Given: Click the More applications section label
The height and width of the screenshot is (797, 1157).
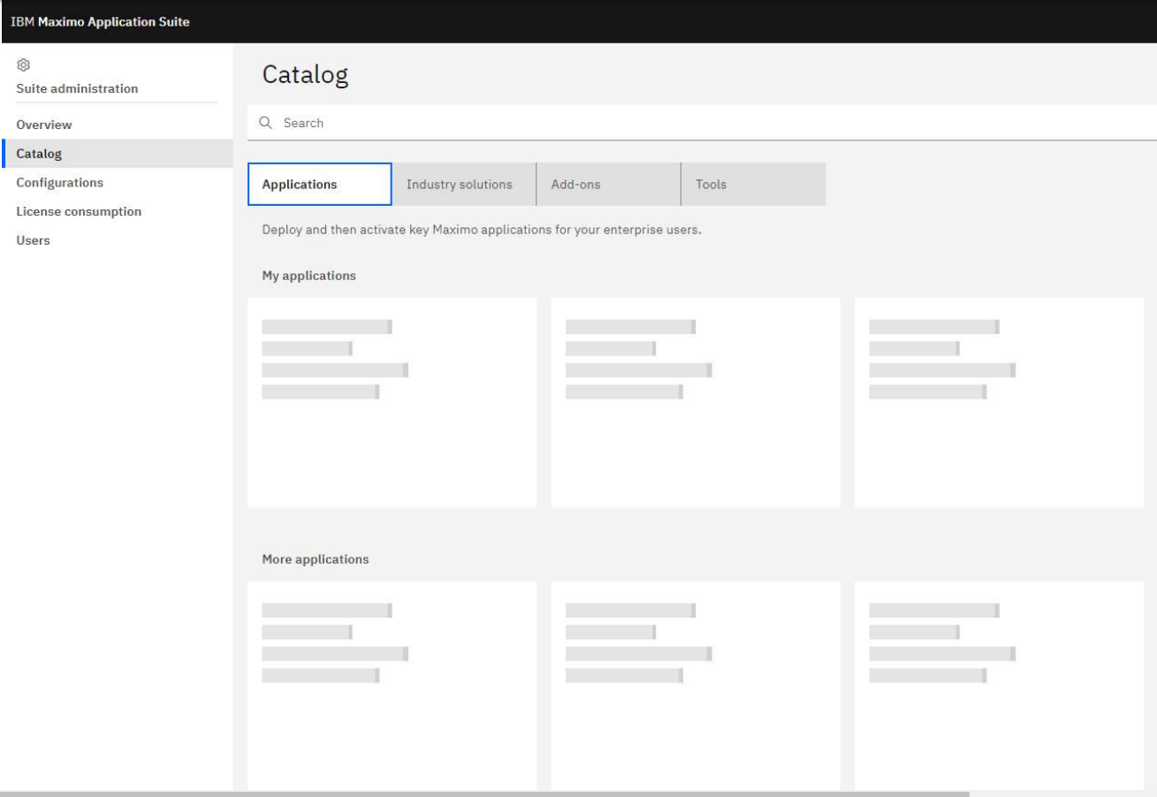Looking at the screenshot, I should [x=316, y=559].
